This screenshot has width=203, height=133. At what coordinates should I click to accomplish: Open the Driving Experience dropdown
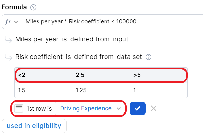pos(89,109)
